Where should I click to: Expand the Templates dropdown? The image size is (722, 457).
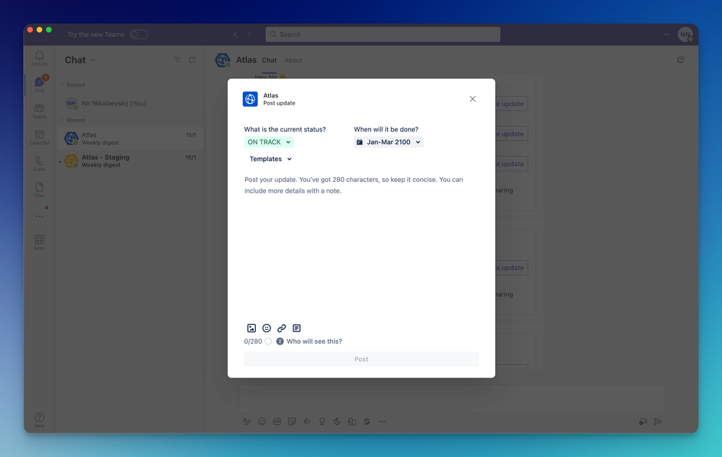point(270,159)
